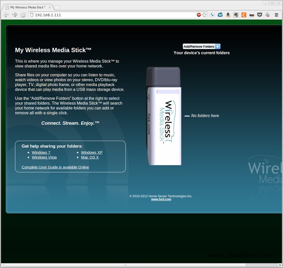Screen dimensions: 283x268
Task: Open the Mac OS X help link
Action: [x=89, y=157]
